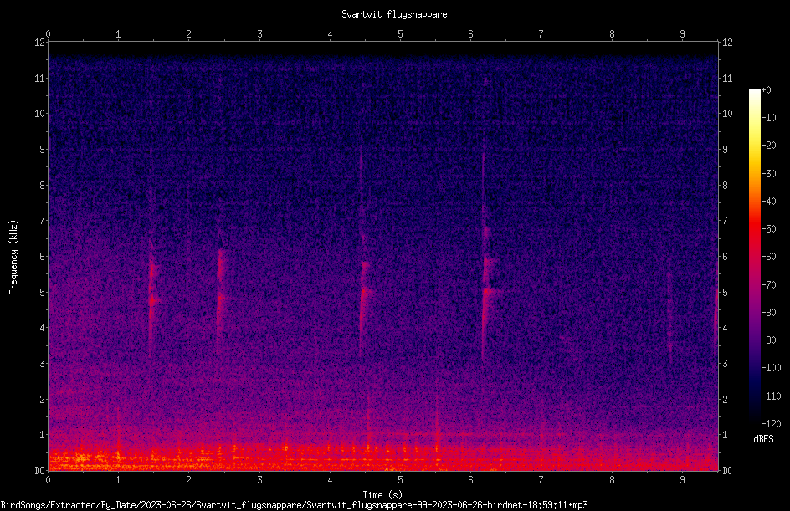
Task: Click '12' on the right frequency axis
Action: tap(727, 43)
